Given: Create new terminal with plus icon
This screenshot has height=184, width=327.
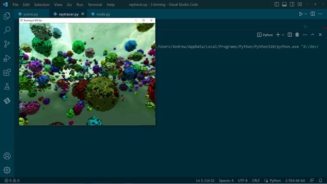Looking at the screenshot, I should coord(278,35).
